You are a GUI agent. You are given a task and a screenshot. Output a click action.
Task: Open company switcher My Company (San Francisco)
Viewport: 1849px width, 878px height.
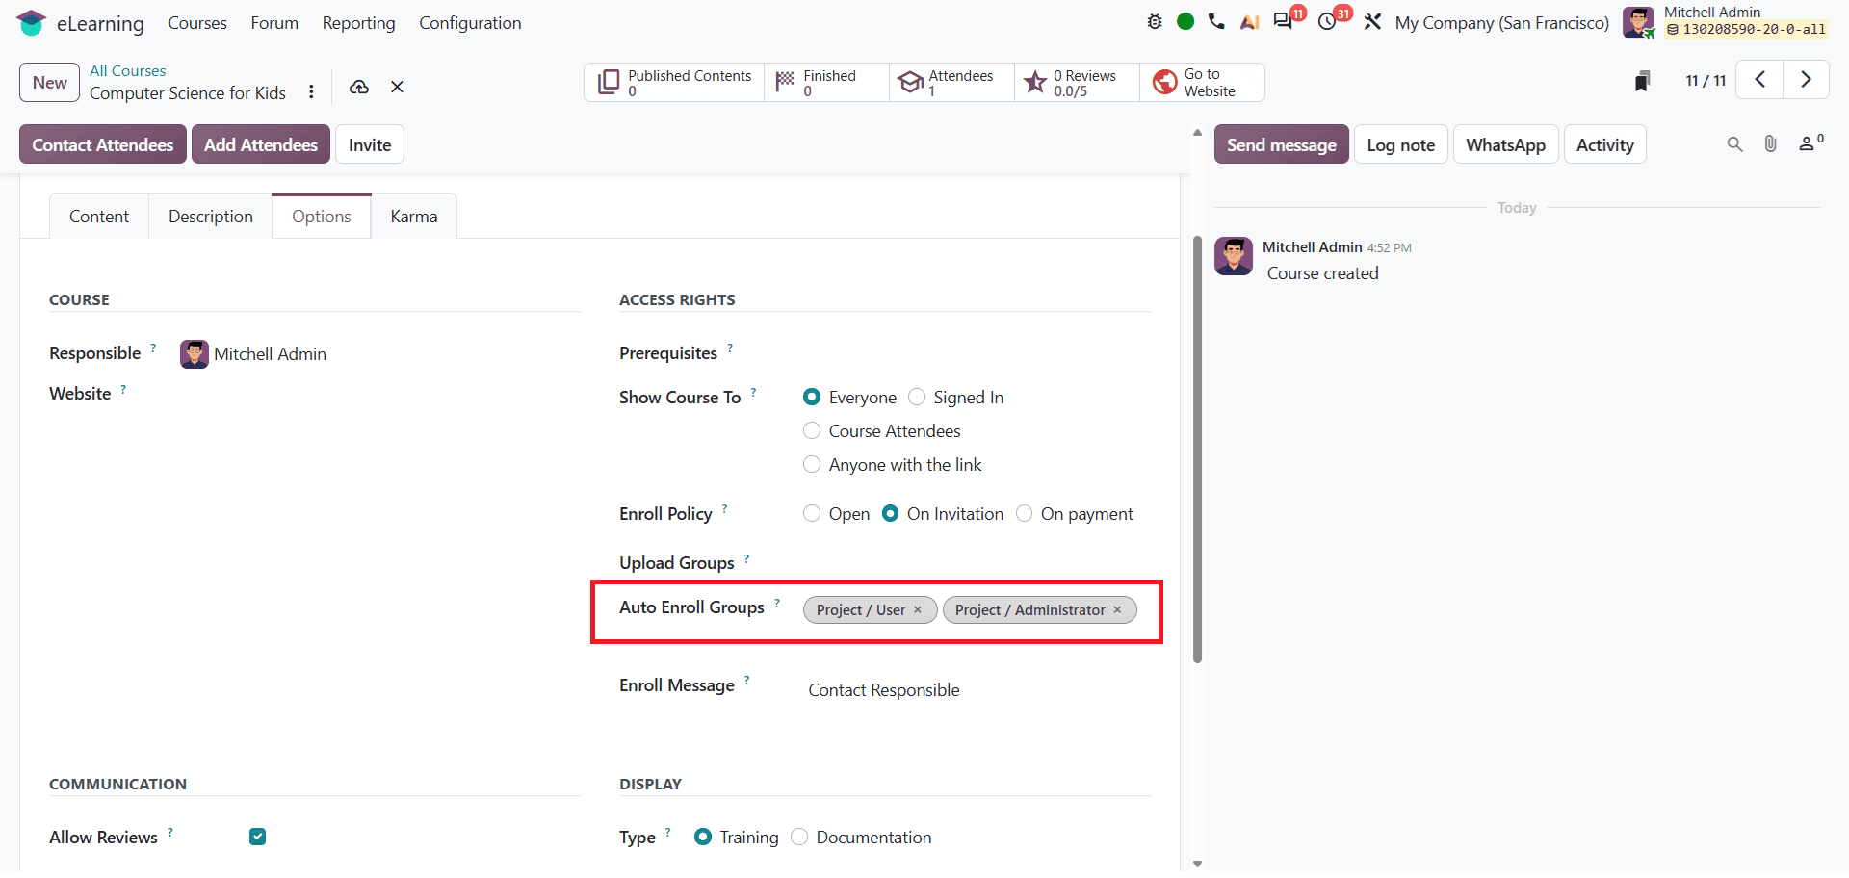tap(1501, 23)
